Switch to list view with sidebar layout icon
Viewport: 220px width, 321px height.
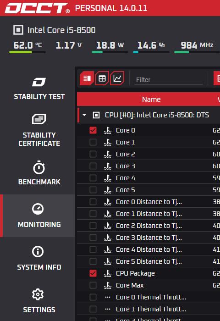click(87, 78)
